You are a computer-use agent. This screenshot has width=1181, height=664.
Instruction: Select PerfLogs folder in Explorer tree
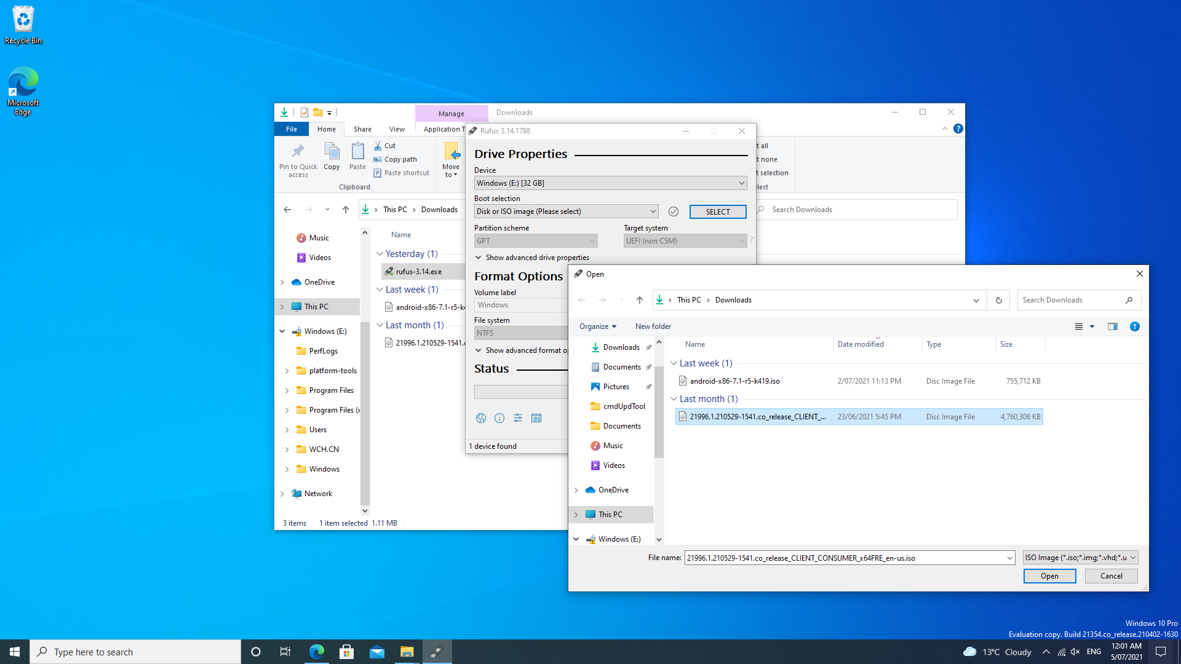323,351
